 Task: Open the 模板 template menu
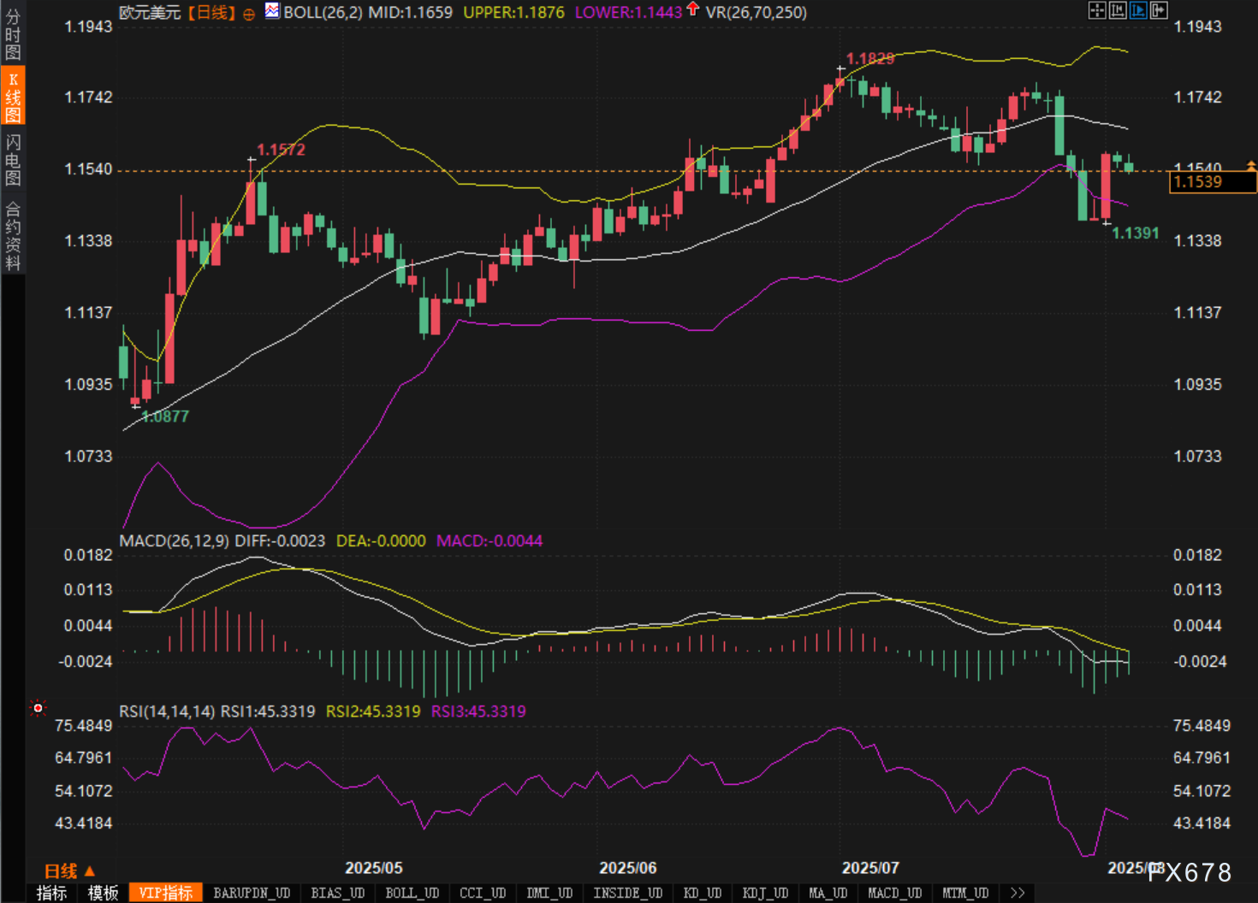104,893
